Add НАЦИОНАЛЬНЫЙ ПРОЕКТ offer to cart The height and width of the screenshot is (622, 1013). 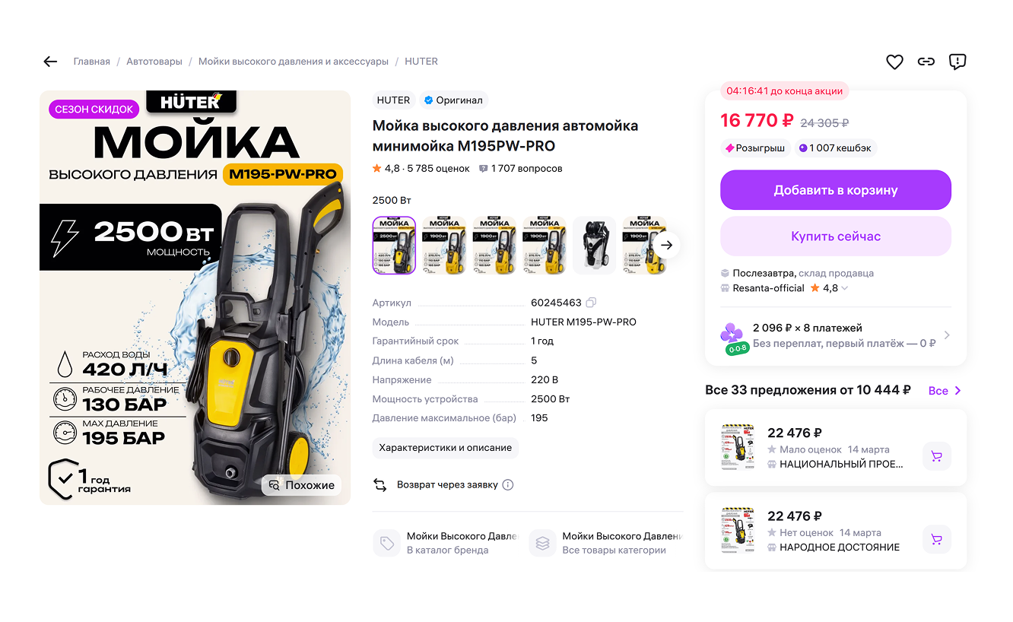(936, 456)
